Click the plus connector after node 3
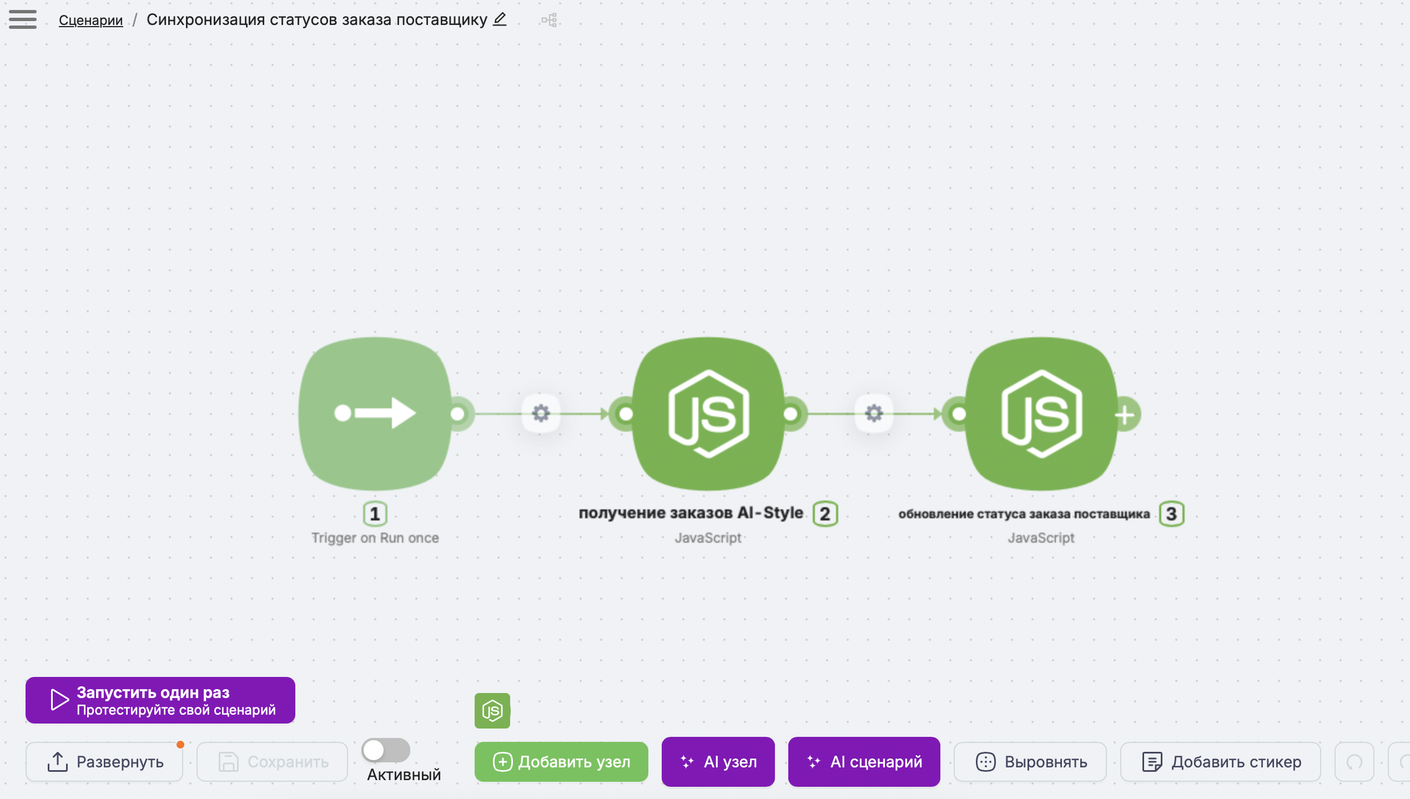The image size is (1410, 799). click(x=1125, y=414)
